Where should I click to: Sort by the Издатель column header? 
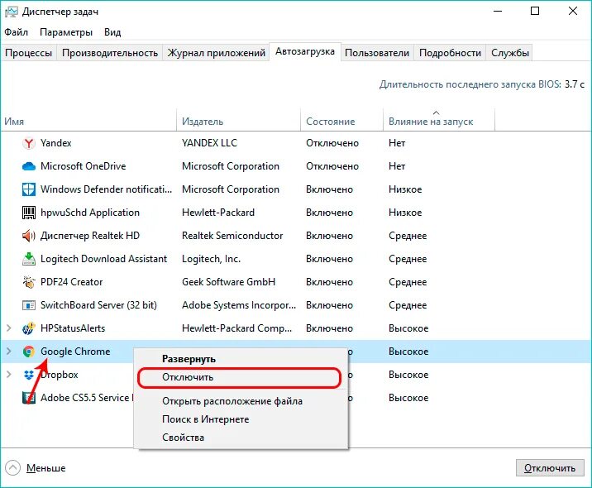tap(239, 122)
